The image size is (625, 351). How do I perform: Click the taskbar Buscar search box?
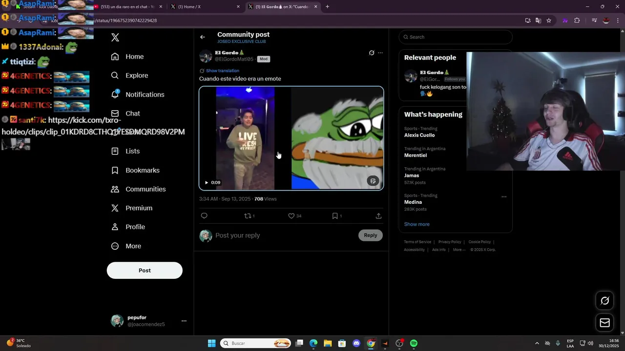tap(255, 343)
